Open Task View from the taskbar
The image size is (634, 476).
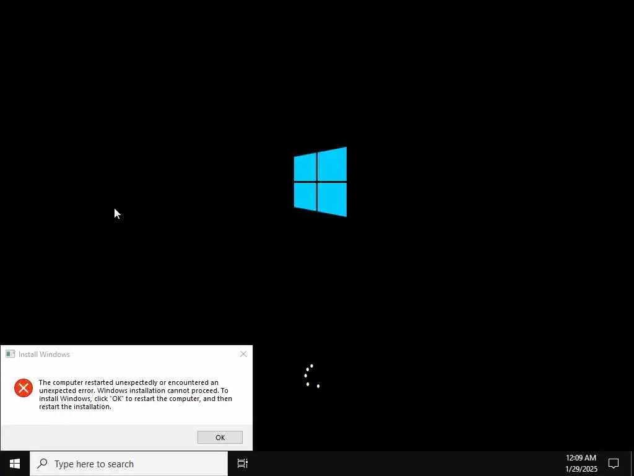coord(243,464)
